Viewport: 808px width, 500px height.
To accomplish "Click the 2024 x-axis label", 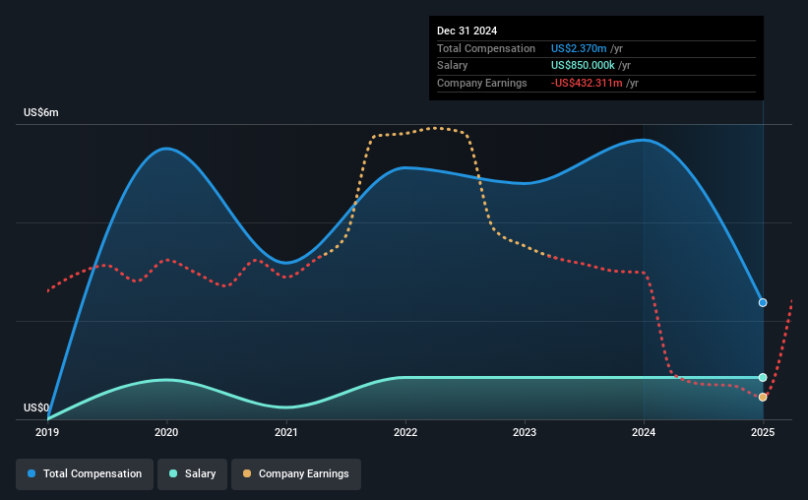I will coord(644,432).
